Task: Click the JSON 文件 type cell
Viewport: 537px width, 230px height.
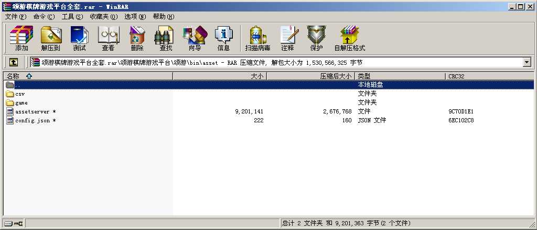Action: coord(372,120)
